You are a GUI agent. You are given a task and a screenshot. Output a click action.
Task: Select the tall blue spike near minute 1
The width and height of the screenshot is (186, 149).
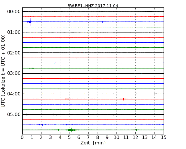pos(30,22)
